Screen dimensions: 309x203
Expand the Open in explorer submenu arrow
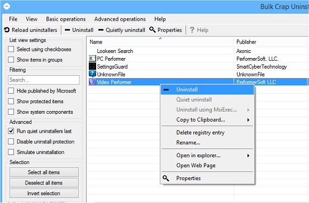click(x=248, y=156)
